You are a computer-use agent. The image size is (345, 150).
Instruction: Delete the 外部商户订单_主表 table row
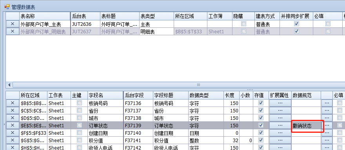(x=13, y=24)
